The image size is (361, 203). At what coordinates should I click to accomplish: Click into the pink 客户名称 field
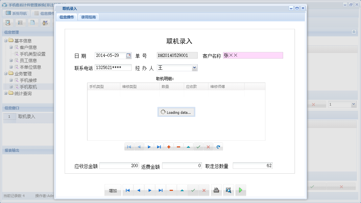click(x=253, y=55)
